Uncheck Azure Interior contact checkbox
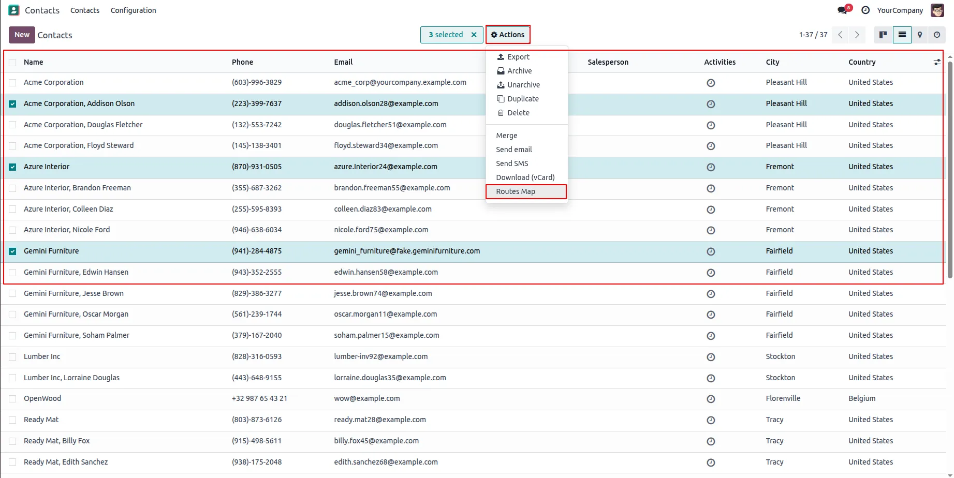The height and width of the screenshot is (478, 954). (x=12, y=167)
